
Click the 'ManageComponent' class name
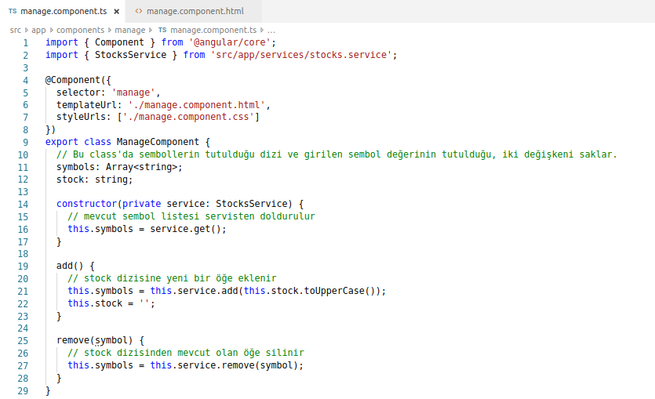[x=158, y=142]
